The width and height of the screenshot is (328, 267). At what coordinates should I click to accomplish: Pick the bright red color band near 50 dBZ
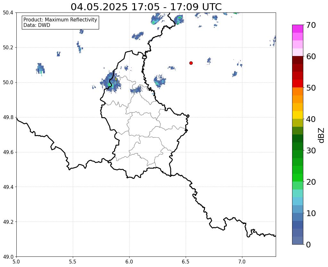point(298,84)
